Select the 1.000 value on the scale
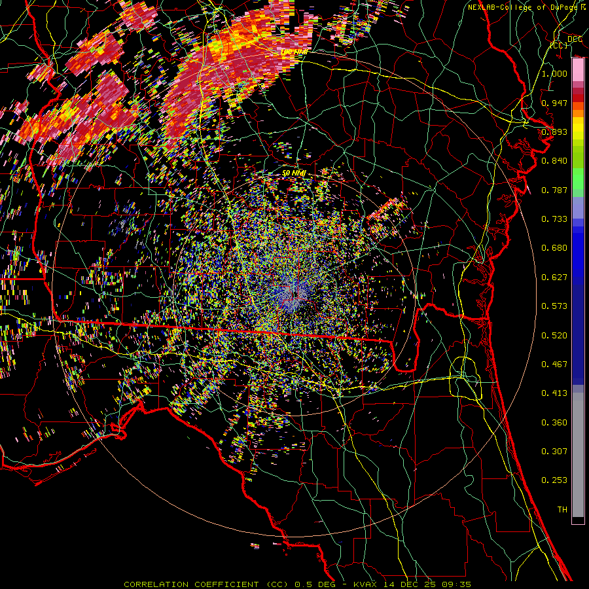 [x=554, y=73]
